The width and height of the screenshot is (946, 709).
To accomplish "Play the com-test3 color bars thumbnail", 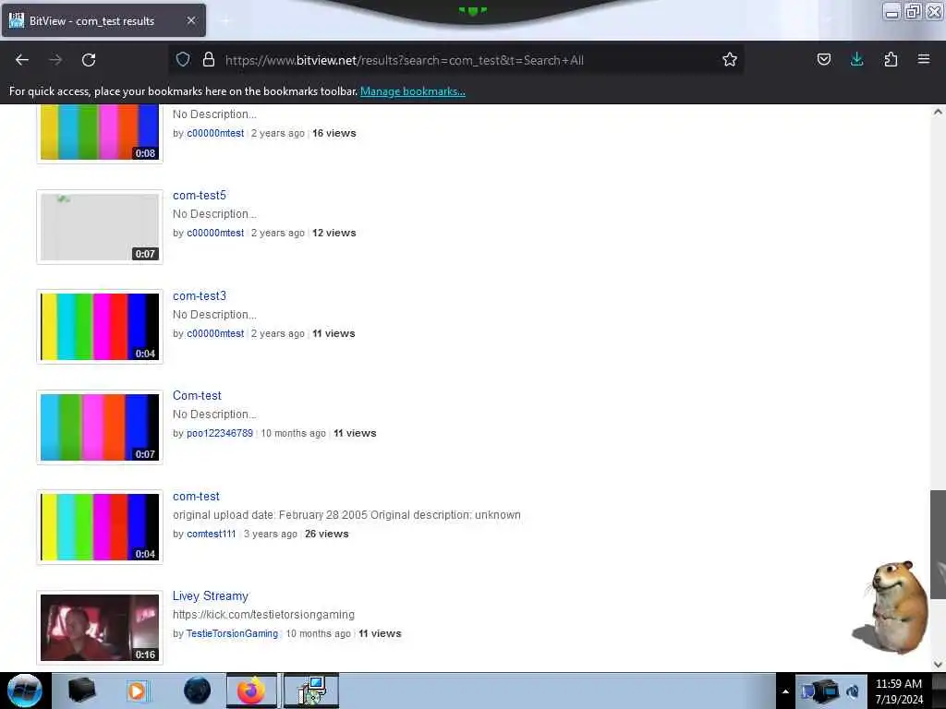I will pos(100,327).
